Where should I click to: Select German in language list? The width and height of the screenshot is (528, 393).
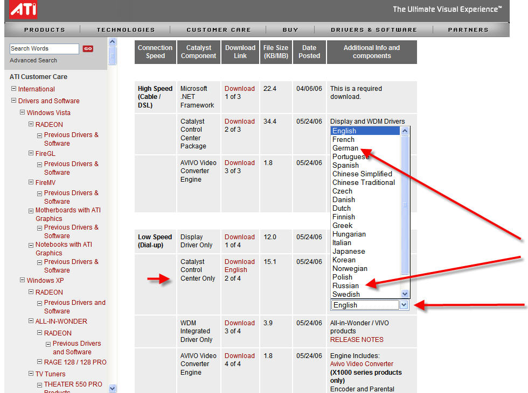(x=345, y=148)
